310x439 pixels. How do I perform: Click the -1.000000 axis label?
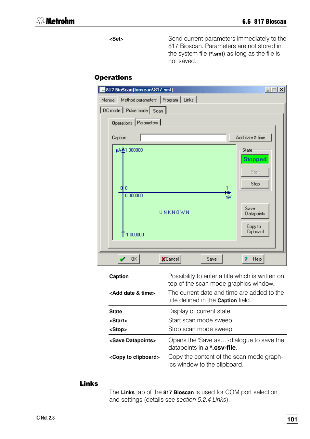coord(135,235)
